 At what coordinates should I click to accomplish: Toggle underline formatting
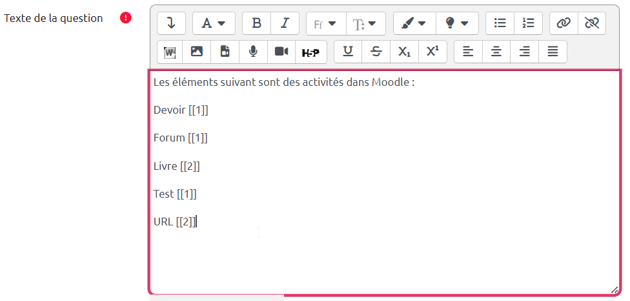(x=348, y=52)
